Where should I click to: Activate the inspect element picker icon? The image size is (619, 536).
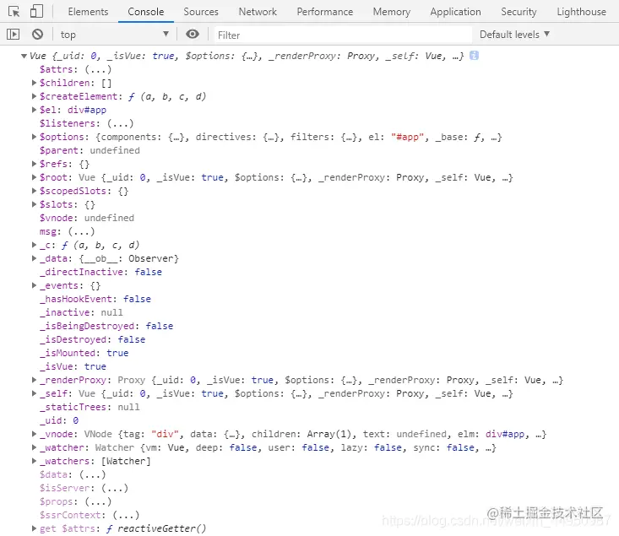tap(14, 12)
